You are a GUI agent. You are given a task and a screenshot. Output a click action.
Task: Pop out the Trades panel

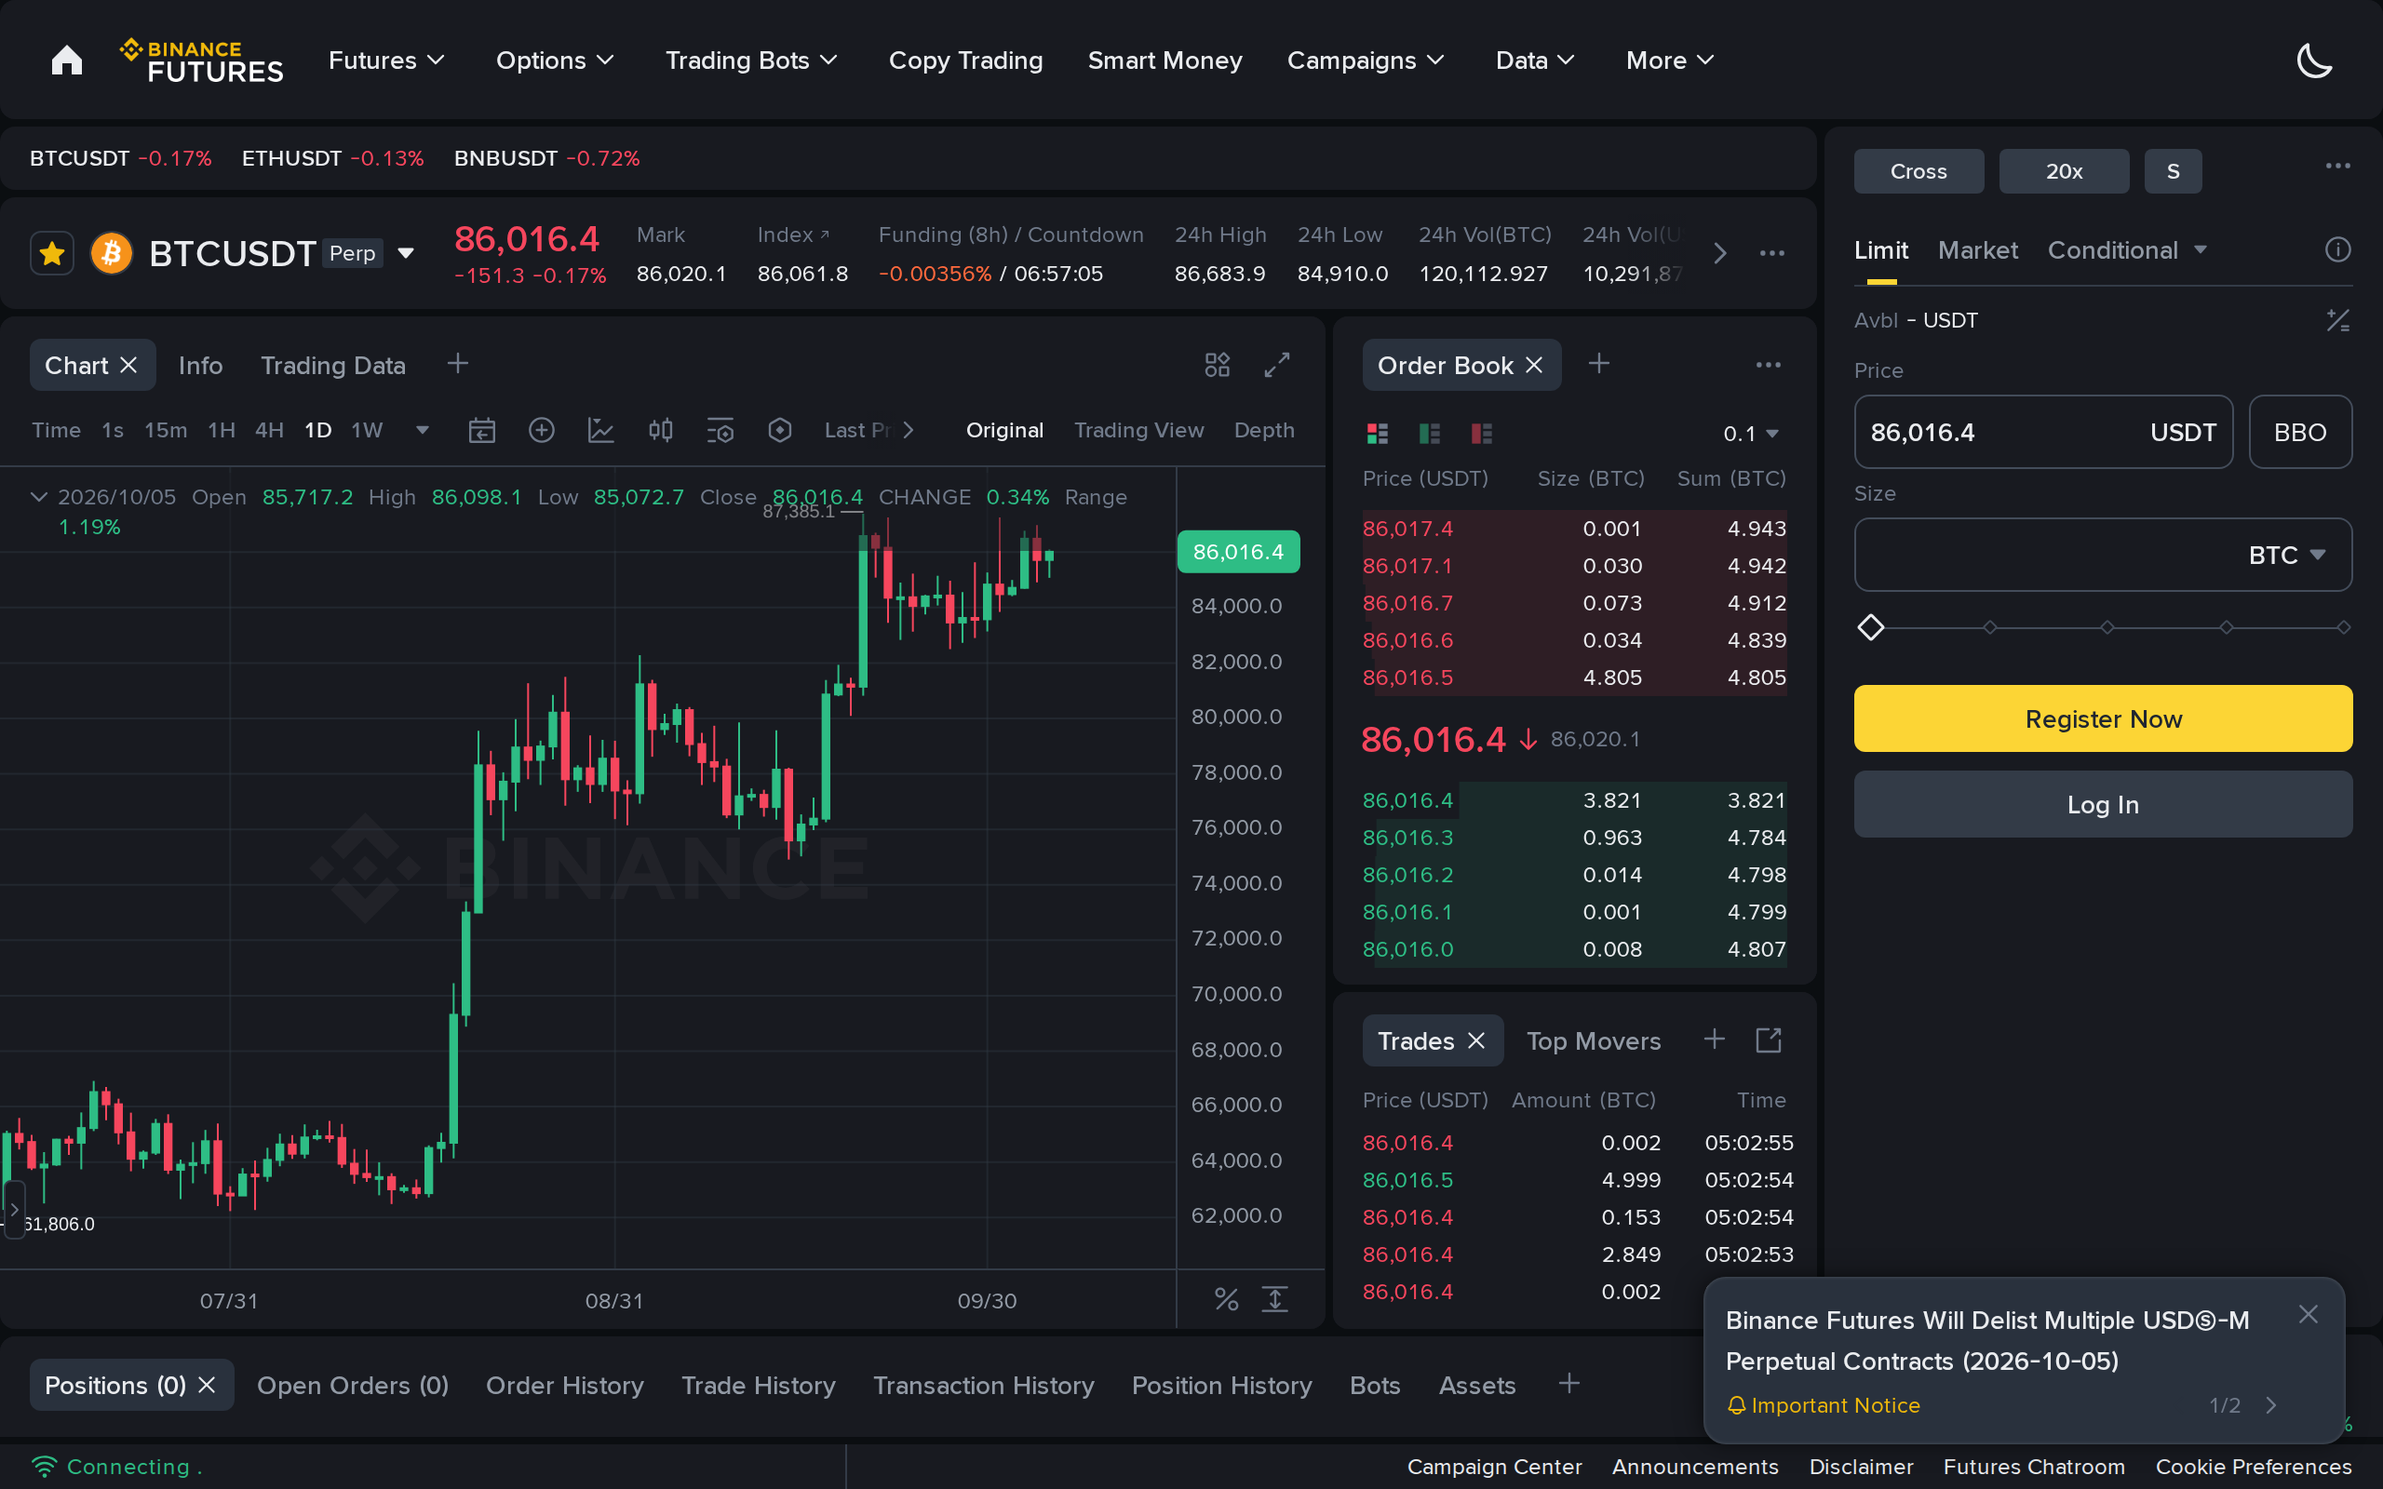point(1769,1040)
